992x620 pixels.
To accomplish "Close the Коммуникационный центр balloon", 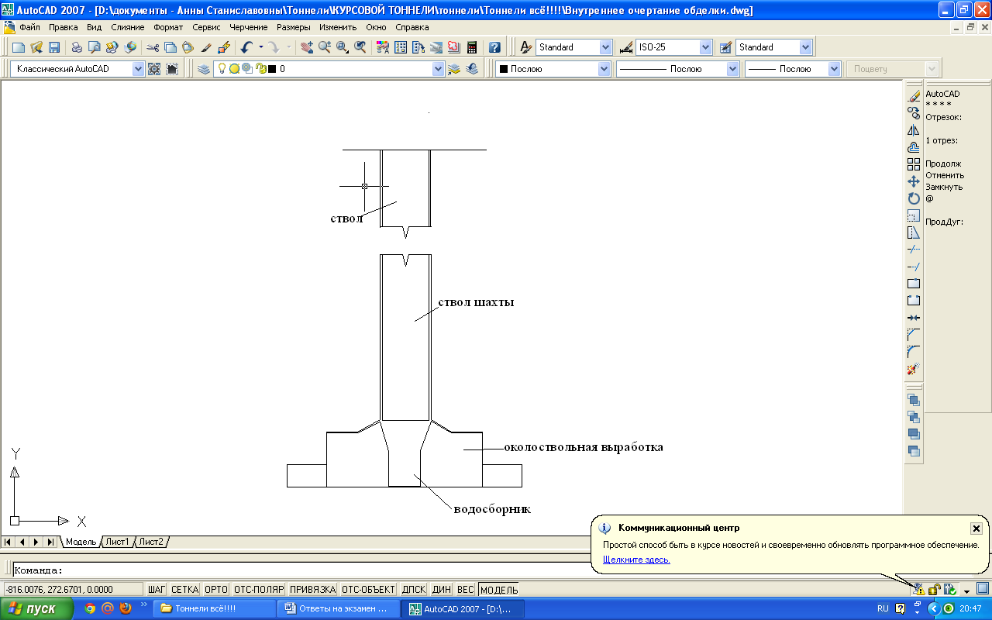I will coord(976,528).
